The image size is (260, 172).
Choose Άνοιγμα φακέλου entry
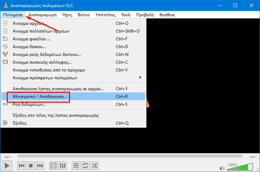coord(73,39)
